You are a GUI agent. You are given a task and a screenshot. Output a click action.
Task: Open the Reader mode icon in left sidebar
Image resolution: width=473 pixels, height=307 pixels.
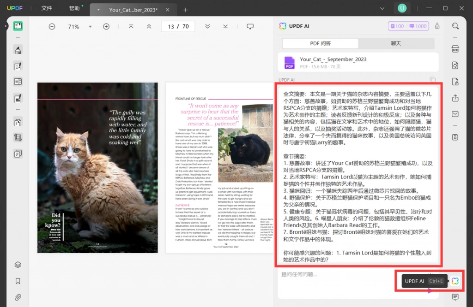(x=18, y=26)
